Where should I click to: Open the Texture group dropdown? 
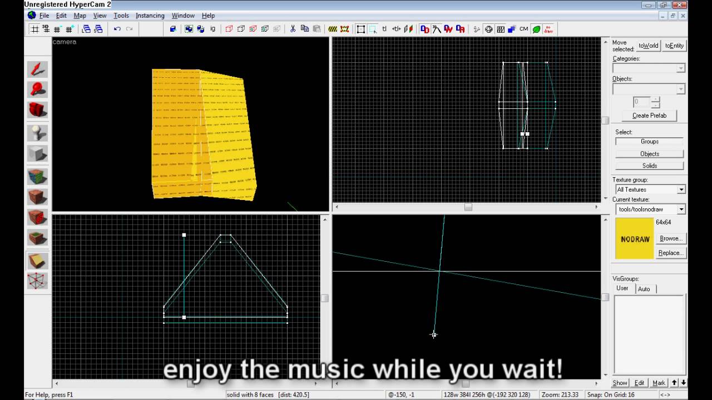[681, 189]
